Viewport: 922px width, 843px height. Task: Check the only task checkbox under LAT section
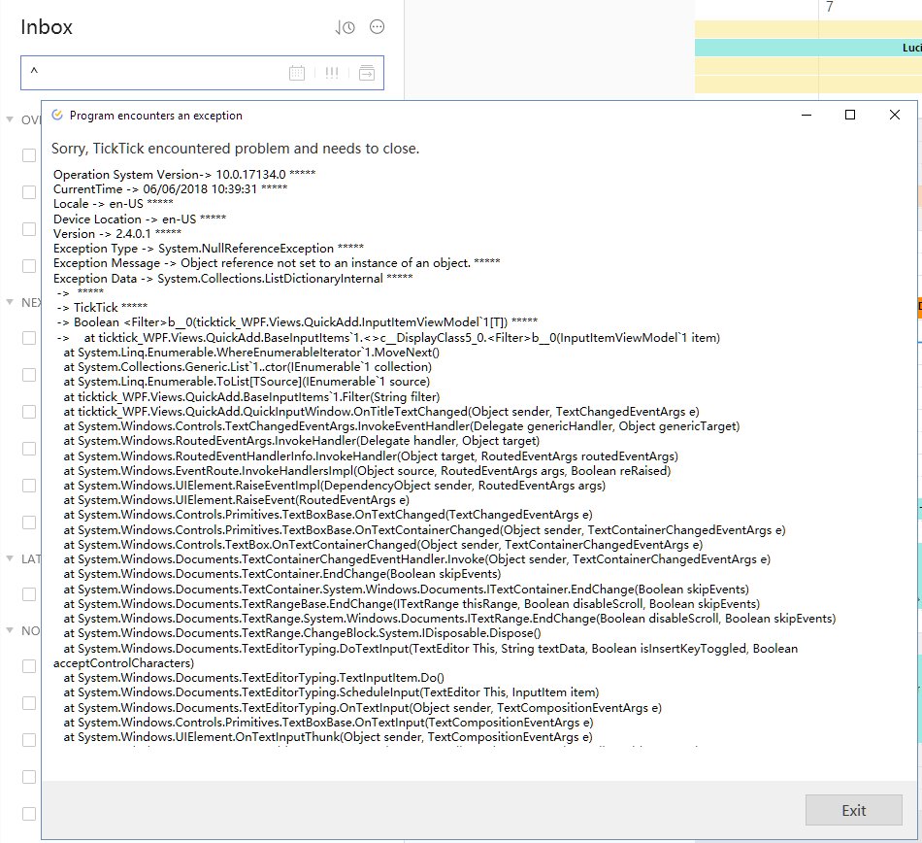tap(29, 594)
